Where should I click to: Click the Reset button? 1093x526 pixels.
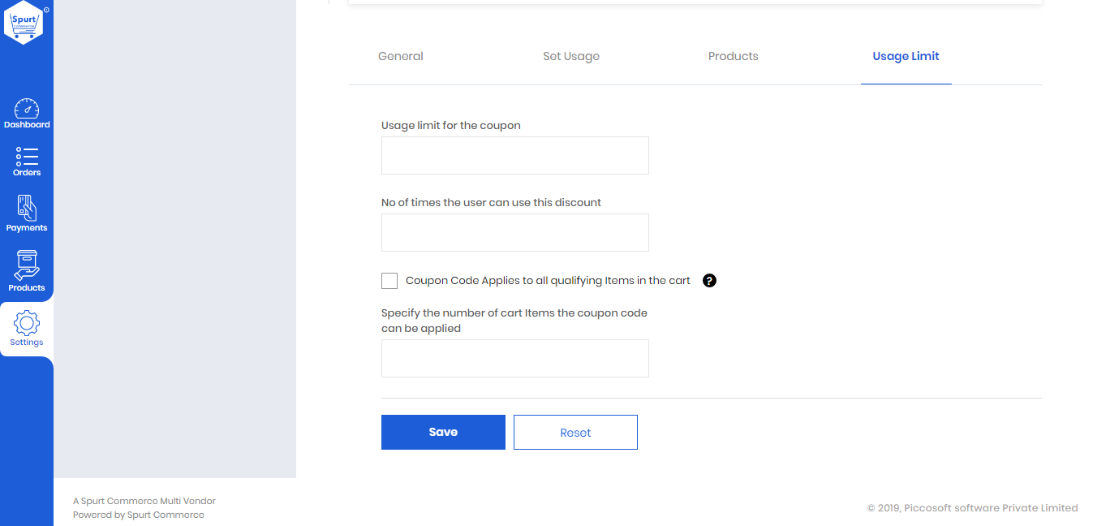tap(575, 432)
